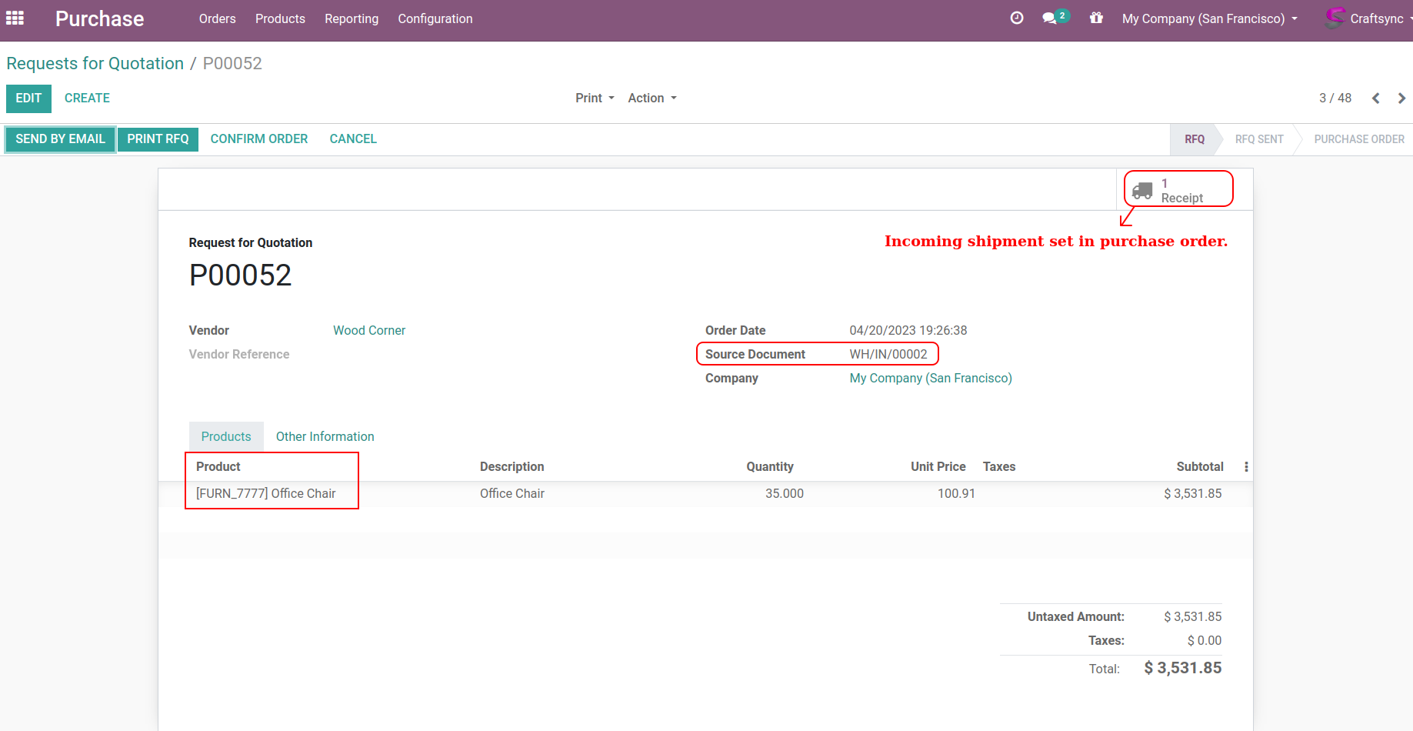Click the Confirm Order button
Viewport: 1413px width, 731px height.
pyautogui.click(x=259, y=139)
